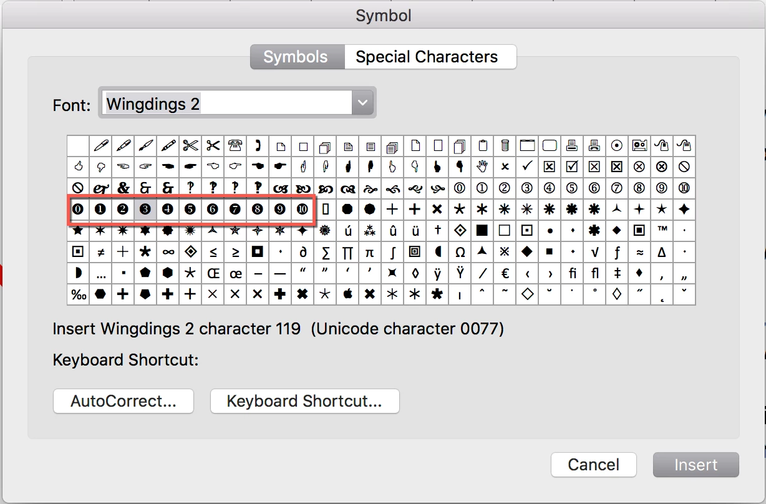
Task: Pick the Sigma summation symbol
Action: [x=325, y=252]
